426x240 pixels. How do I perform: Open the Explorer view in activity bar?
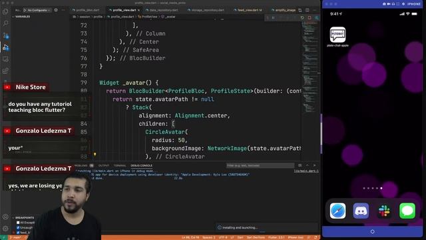coord(5,12)
